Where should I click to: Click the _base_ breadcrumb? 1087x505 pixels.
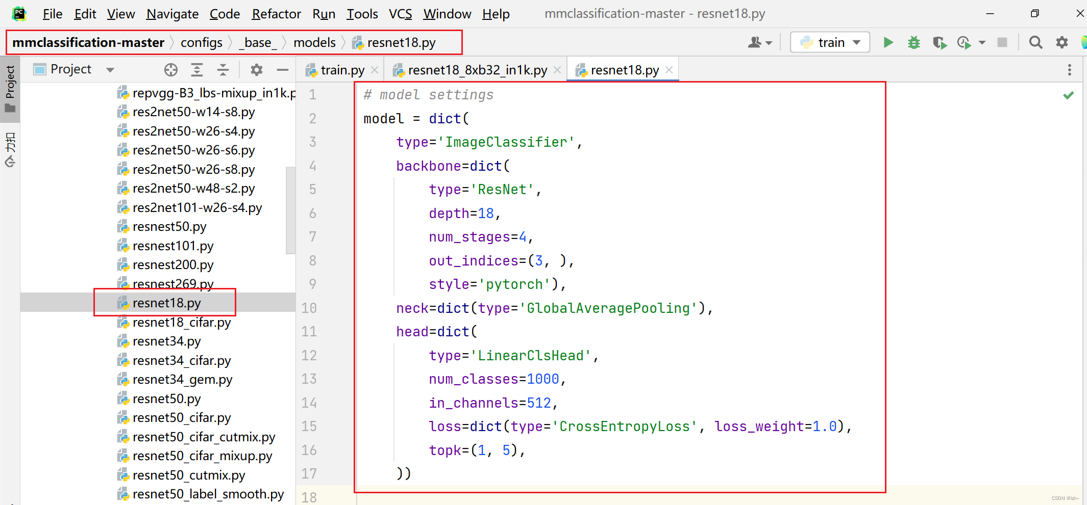pyautogui.click(x=258, y=42)
